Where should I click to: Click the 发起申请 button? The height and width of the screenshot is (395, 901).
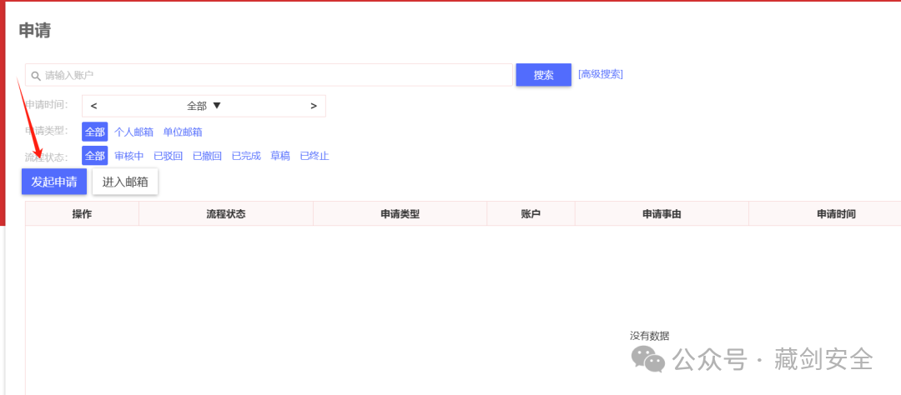point(54,182)
